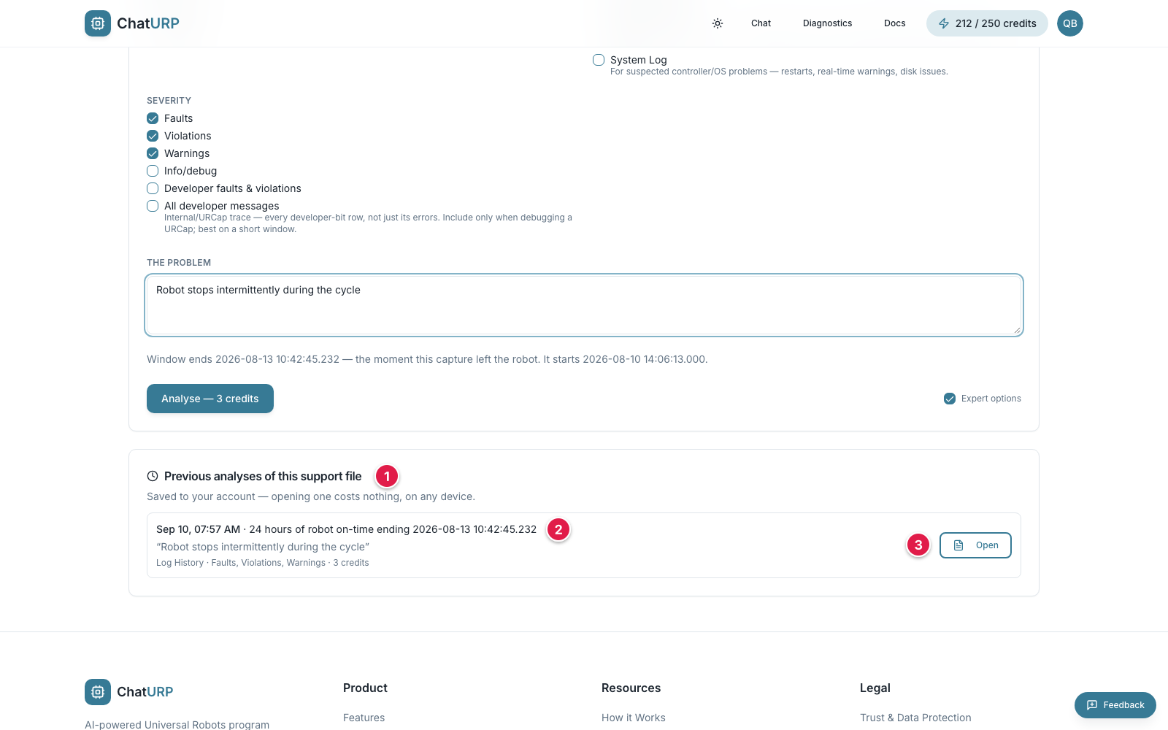Toggle the light/dark theme sun icon
Viewport: 1168px width, 730px height.
[x=718, y=23]
